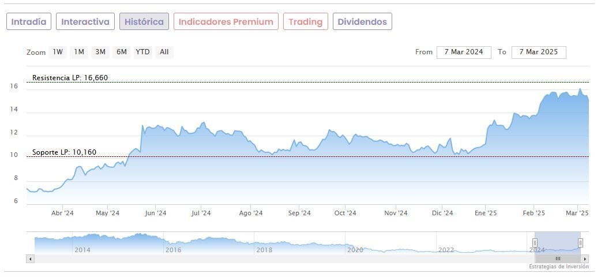Open the Indicadores Premium tab
This screenshot has width=601, height=277.
click(x=226, y=22)
